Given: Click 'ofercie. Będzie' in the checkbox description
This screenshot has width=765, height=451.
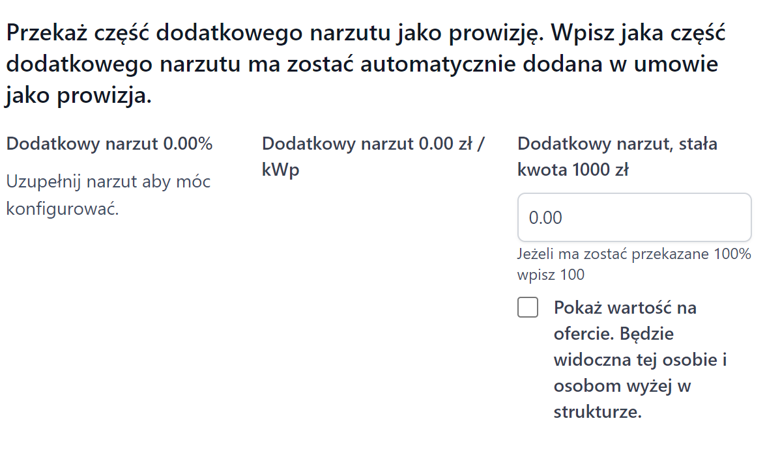Looking at the screenshot, I should 613,334.
